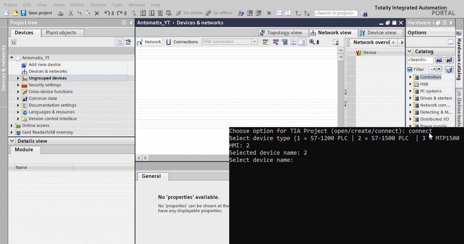Enable the Filter checkbox in the Catalog
464x244 pixels.
tap(410, 69)
